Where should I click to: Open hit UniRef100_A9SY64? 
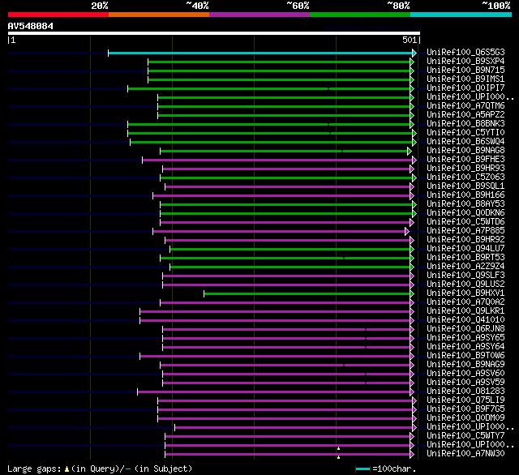pos(465,347)
